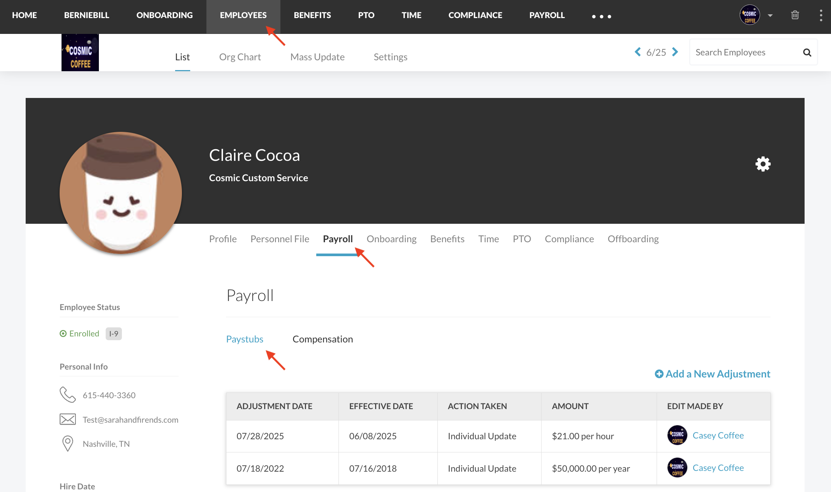
Task: Click the Add a New Adjustment link
Action: 717,374
